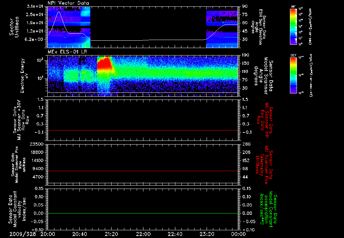344x238 pixels.
Task: Click the "206" telemetry tick label
Action: pos(246,152)
